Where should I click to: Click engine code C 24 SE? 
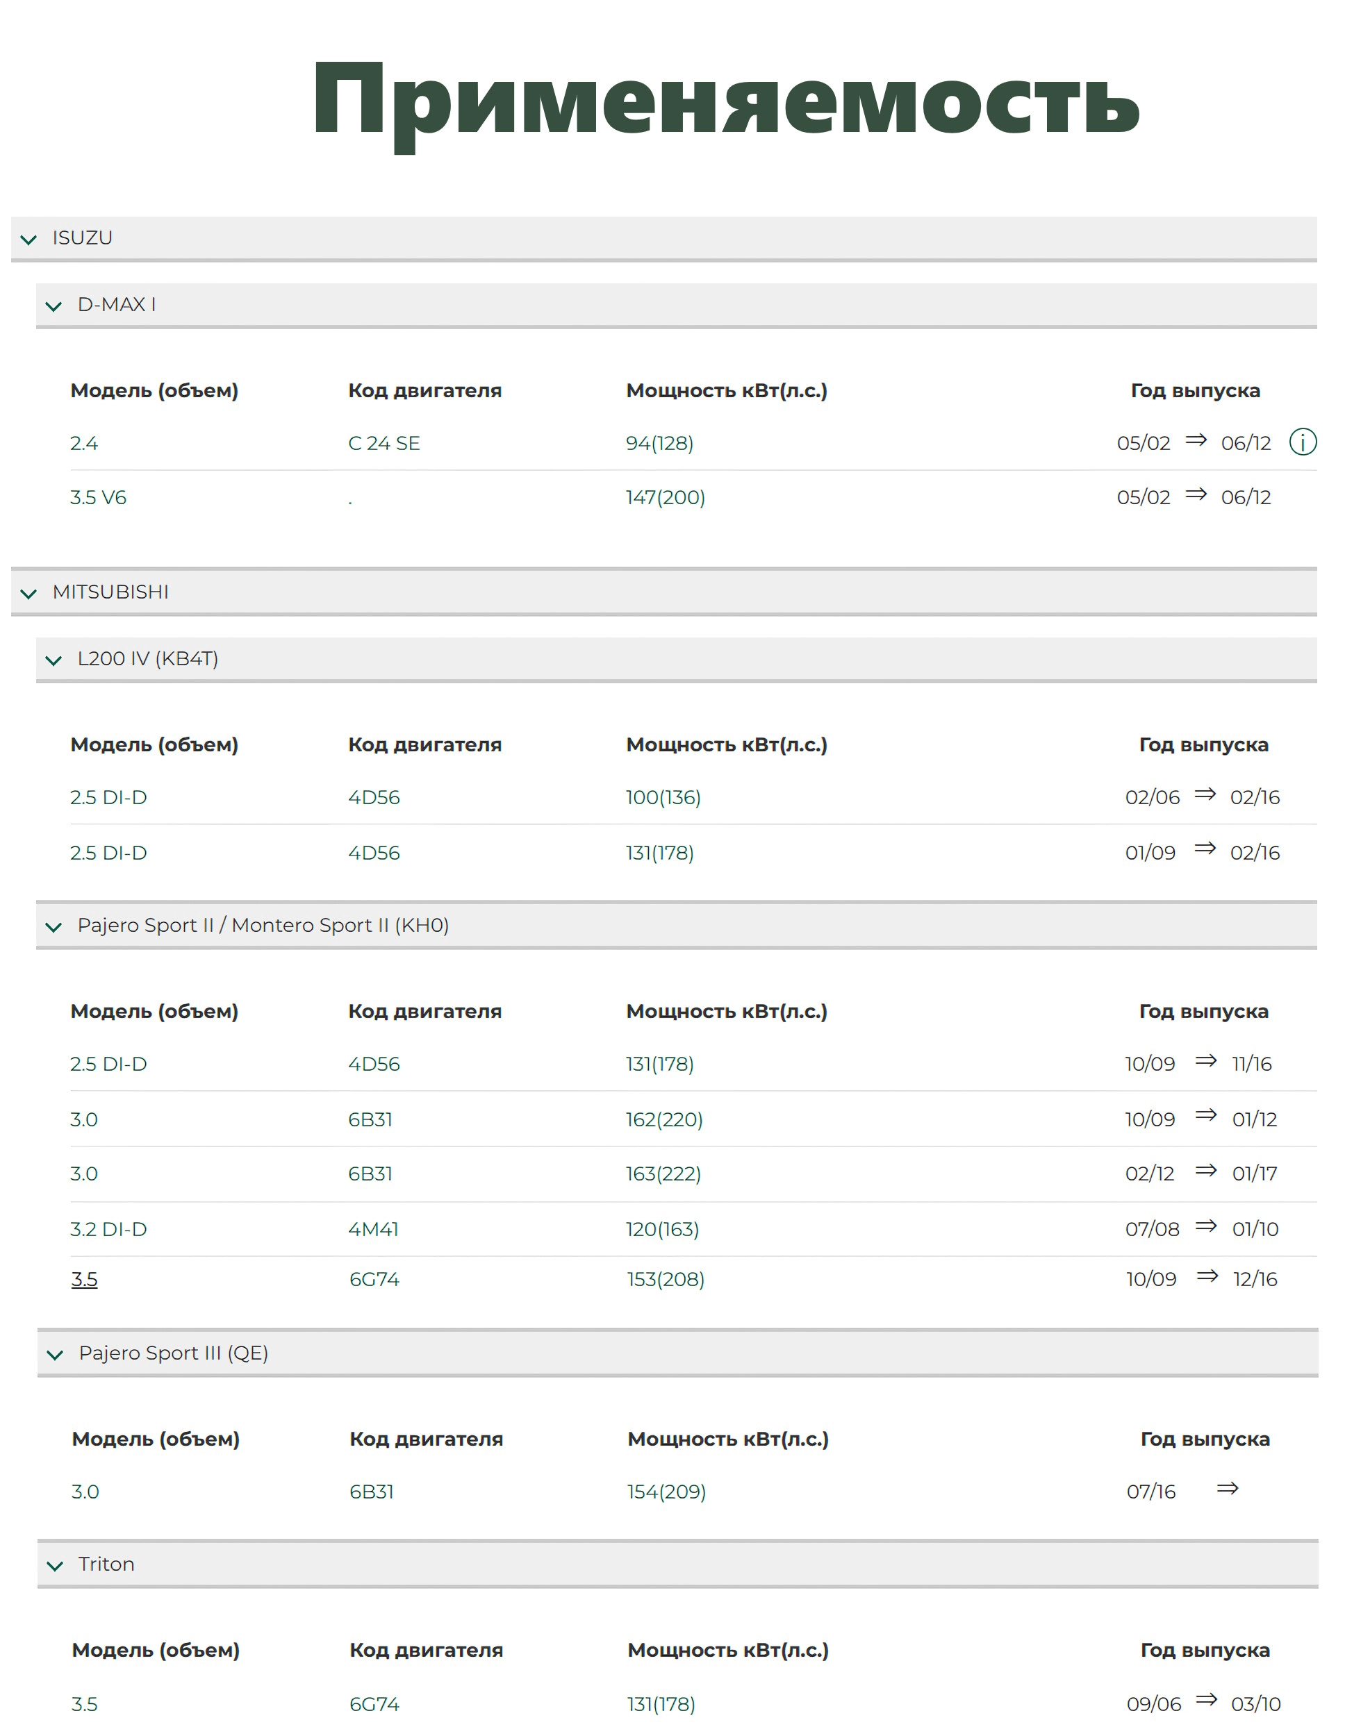point(384,443)
